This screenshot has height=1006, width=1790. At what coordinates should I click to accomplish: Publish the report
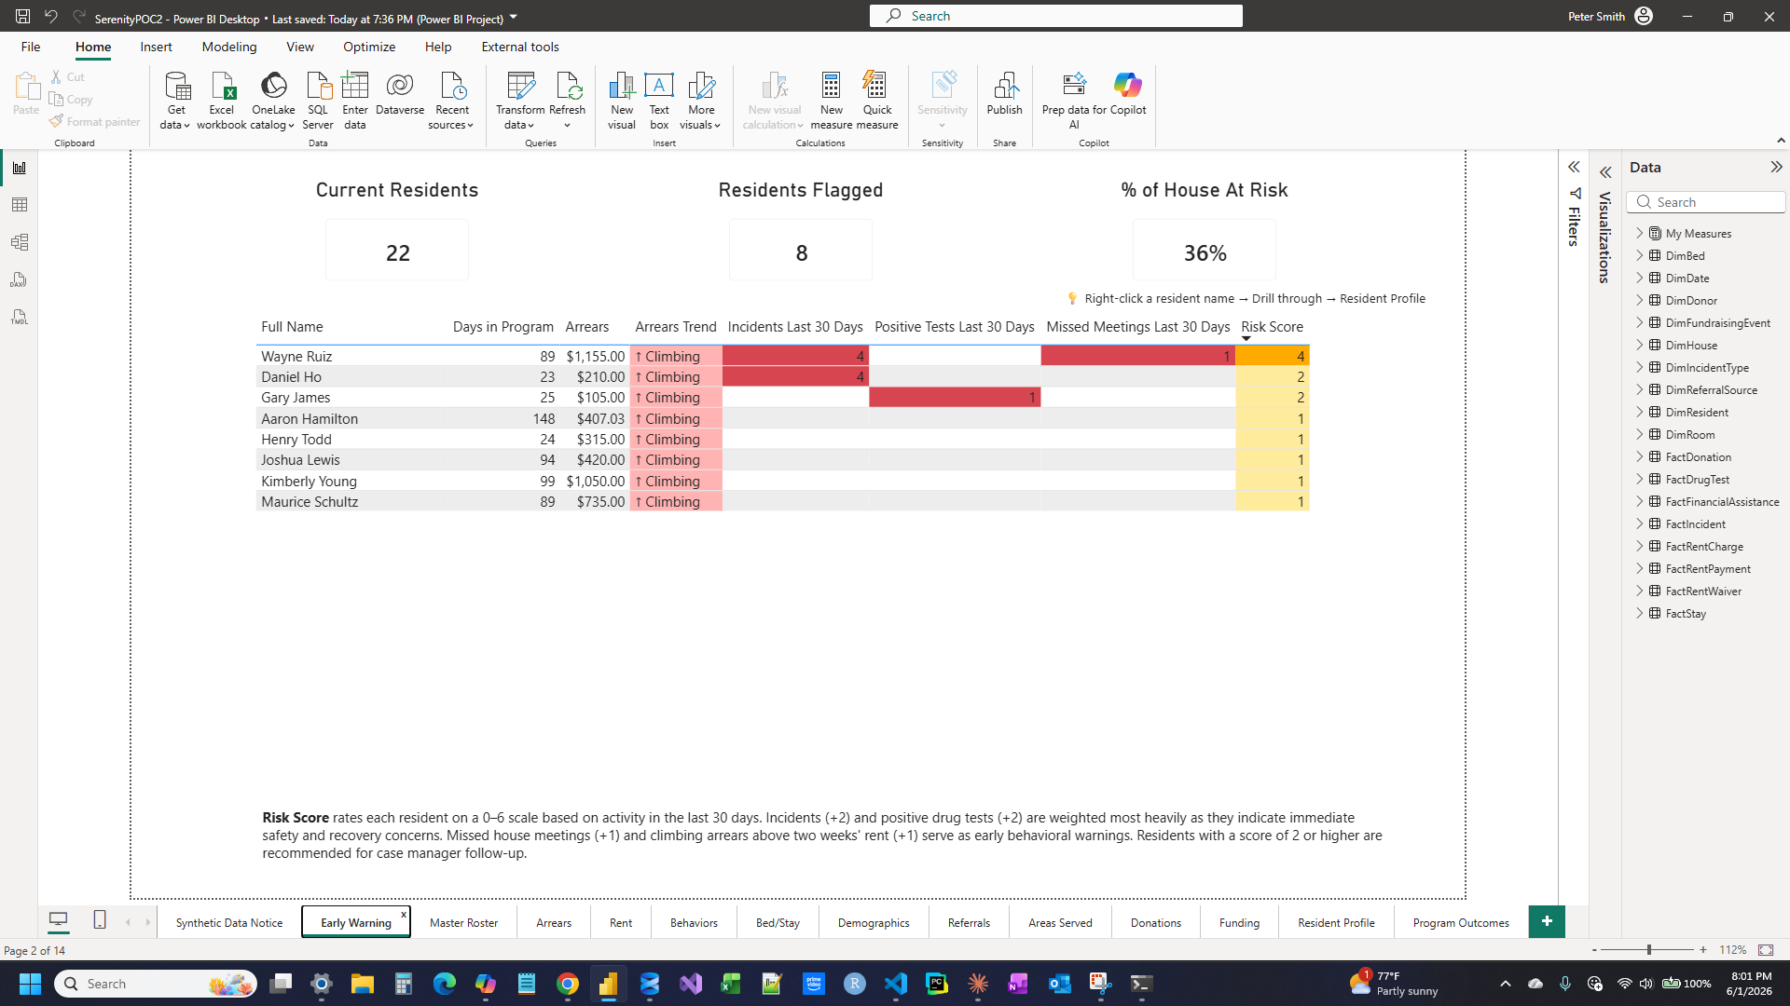pos(1005,93)
